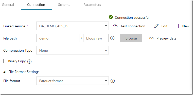The width and height of the screenshot is (193, 95).
Task: Click the info icon beside File format
Action: click(x=113, y=81)
